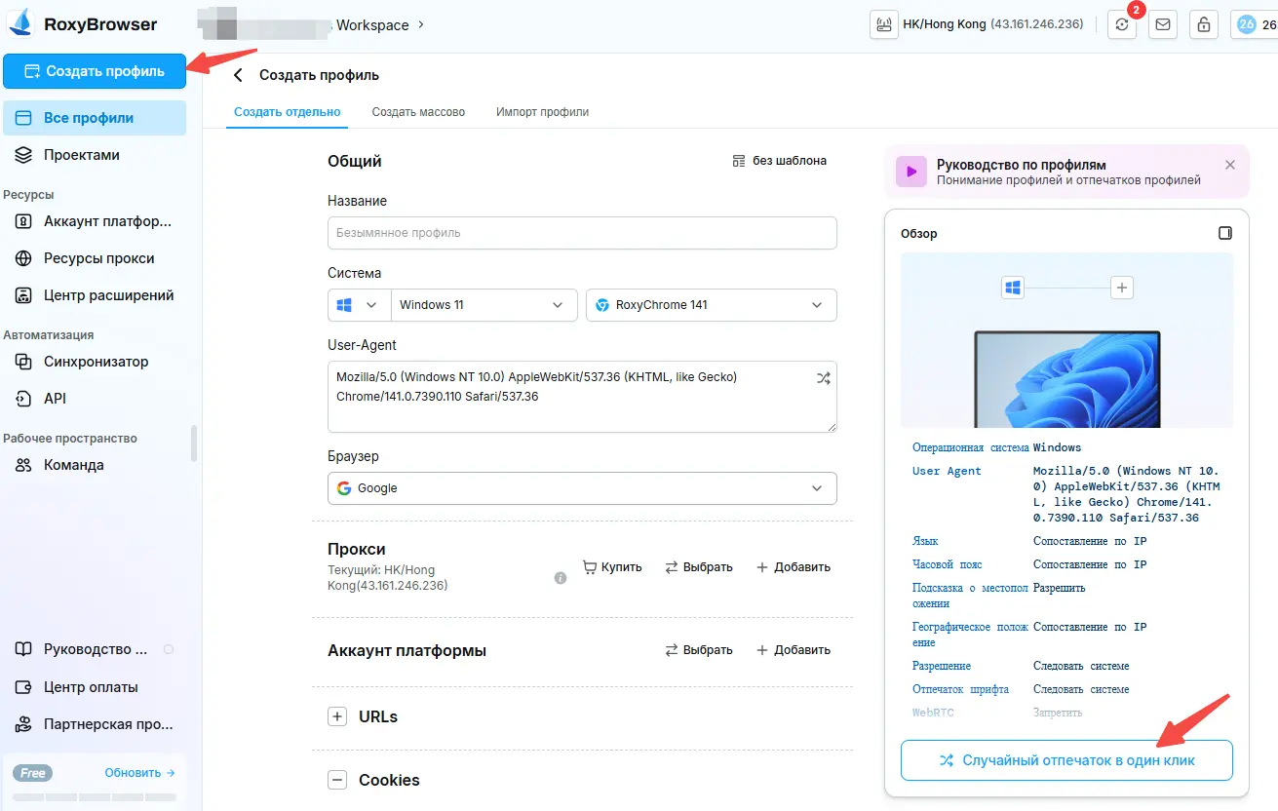
Task: Collapse the Cookies section
Action: (337, 780)
